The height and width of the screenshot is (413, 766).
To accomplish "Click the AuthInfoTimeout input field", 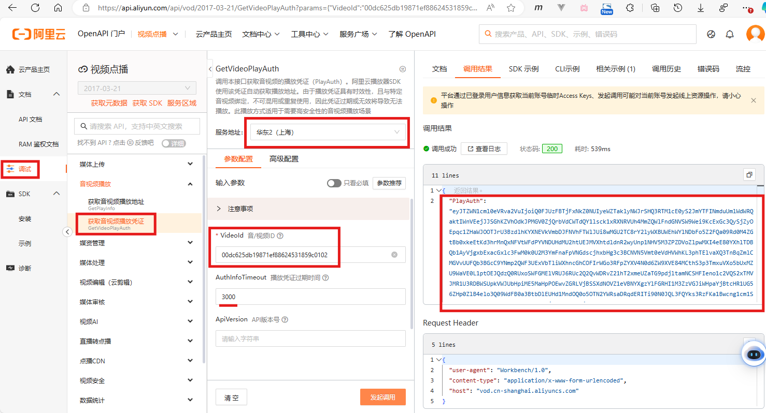I will 310,297.
